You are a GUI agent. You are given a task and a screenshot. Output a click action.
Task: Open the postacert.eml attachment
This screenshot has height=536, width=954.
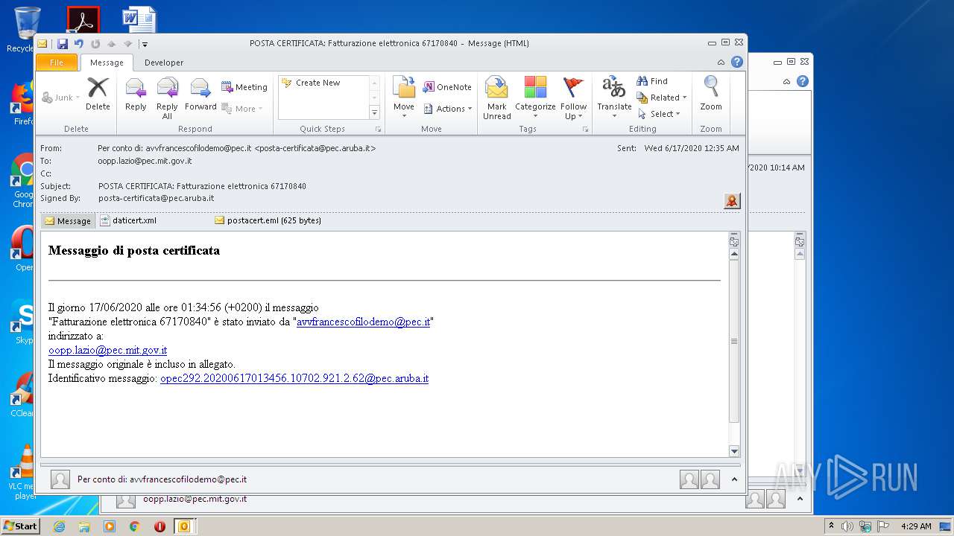pos(268,220)
